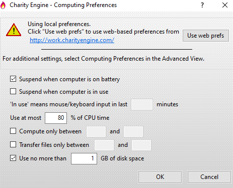Click the Charity Engine flame icon
This screenshot has height=188, width=233.
coord(3,5)
